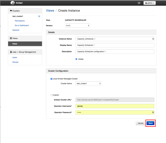
Task: Click the icon inside Instance Name field
Action: [153, 39]
